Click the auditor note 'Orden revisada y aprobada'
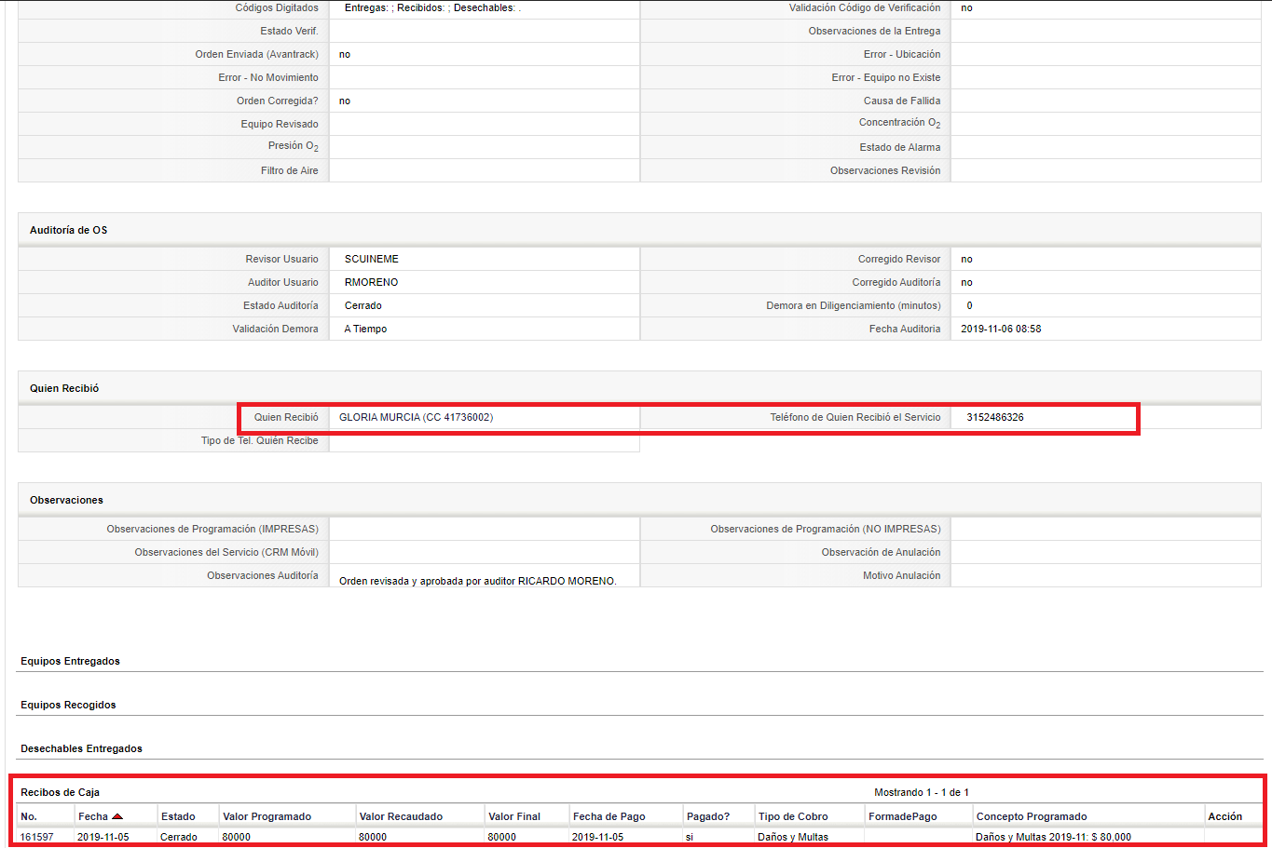 pyautogui.click(x=478, y=581)
